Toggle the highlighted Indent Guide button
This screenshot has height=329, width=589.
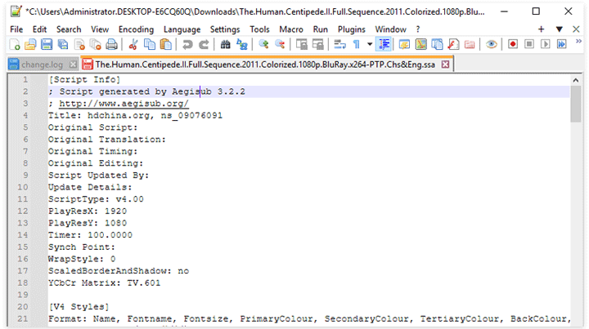click(x=384, y=45)
